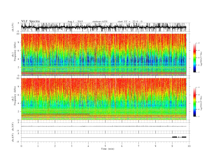Click the "6" kHz tick of ch.1 spectrogram

(19, 50)
